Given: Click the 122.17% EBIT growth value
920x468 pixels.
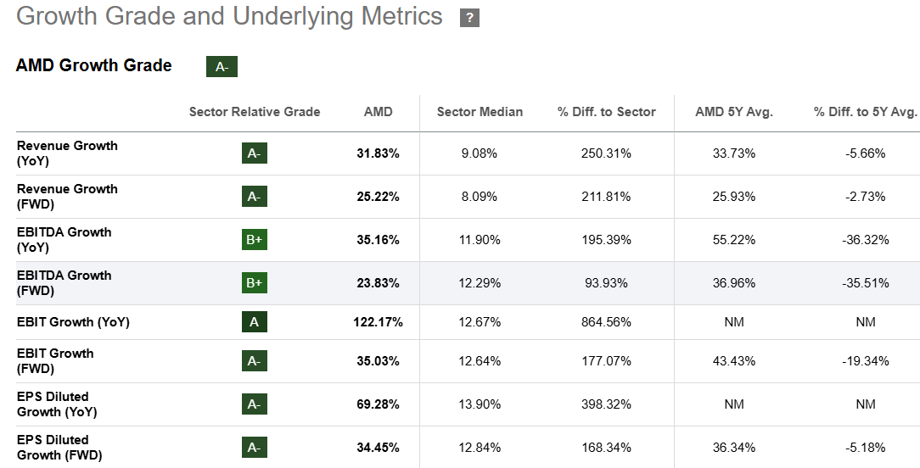Looking at the screenshot, I should pos(378,322).
